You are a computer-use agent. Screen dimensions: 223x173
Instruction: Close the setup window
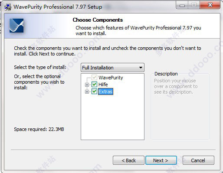(x=210, y=5)
